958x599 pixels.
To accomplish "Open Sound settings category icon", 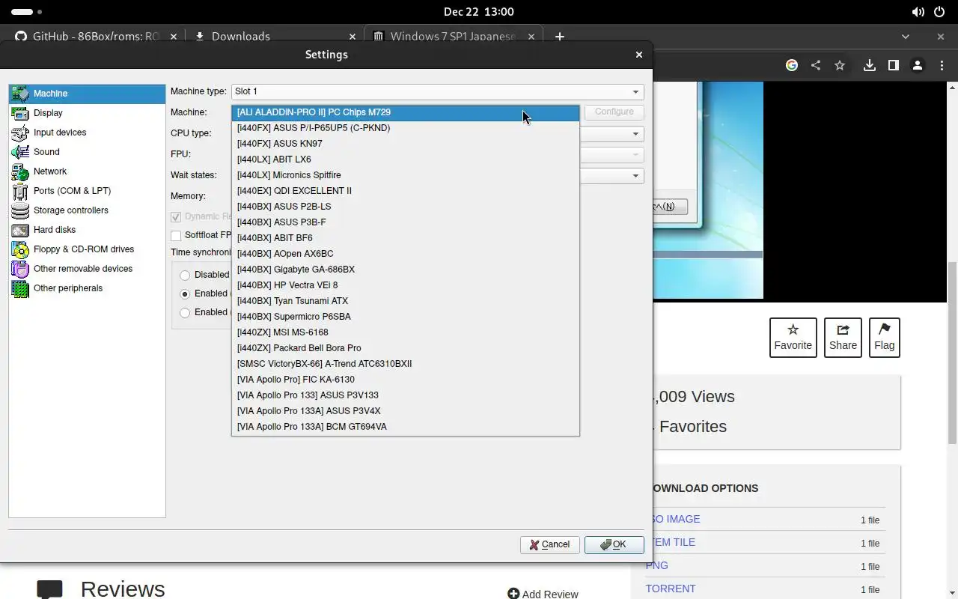I will (x=20, y=152).
